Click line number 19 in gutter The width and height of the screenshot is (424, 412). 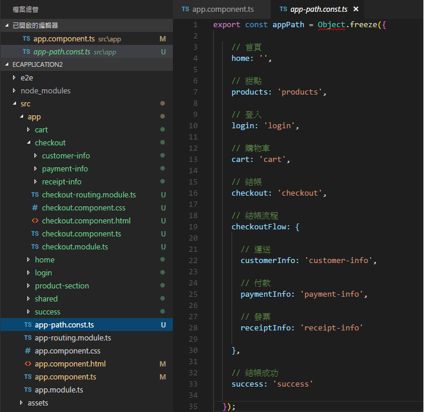coord(193,227)
